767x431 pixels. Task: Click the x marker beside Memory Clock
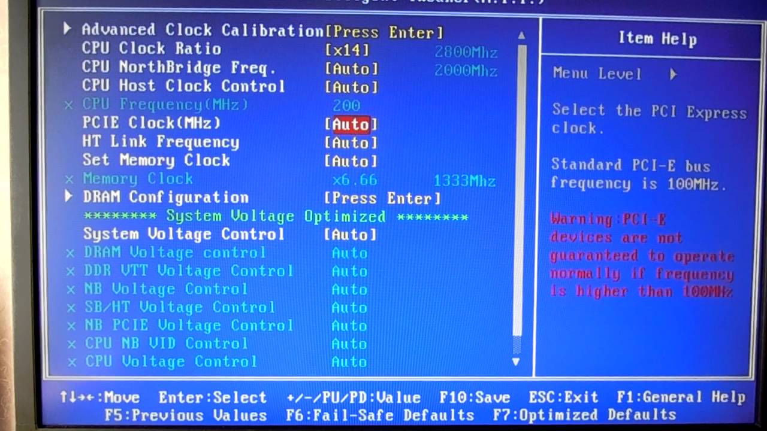(x=70, y=179)
